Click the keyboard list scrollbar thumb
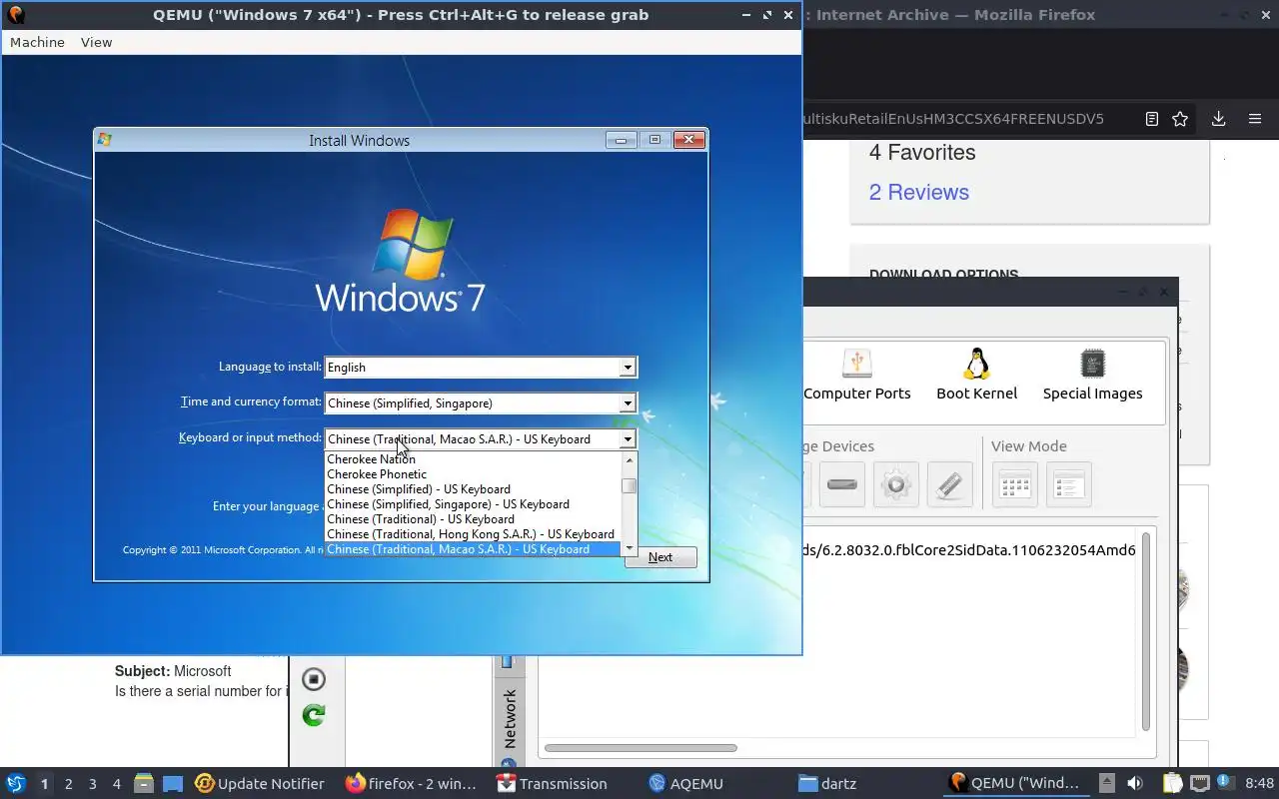1279x799 pixels. [630, 486]
